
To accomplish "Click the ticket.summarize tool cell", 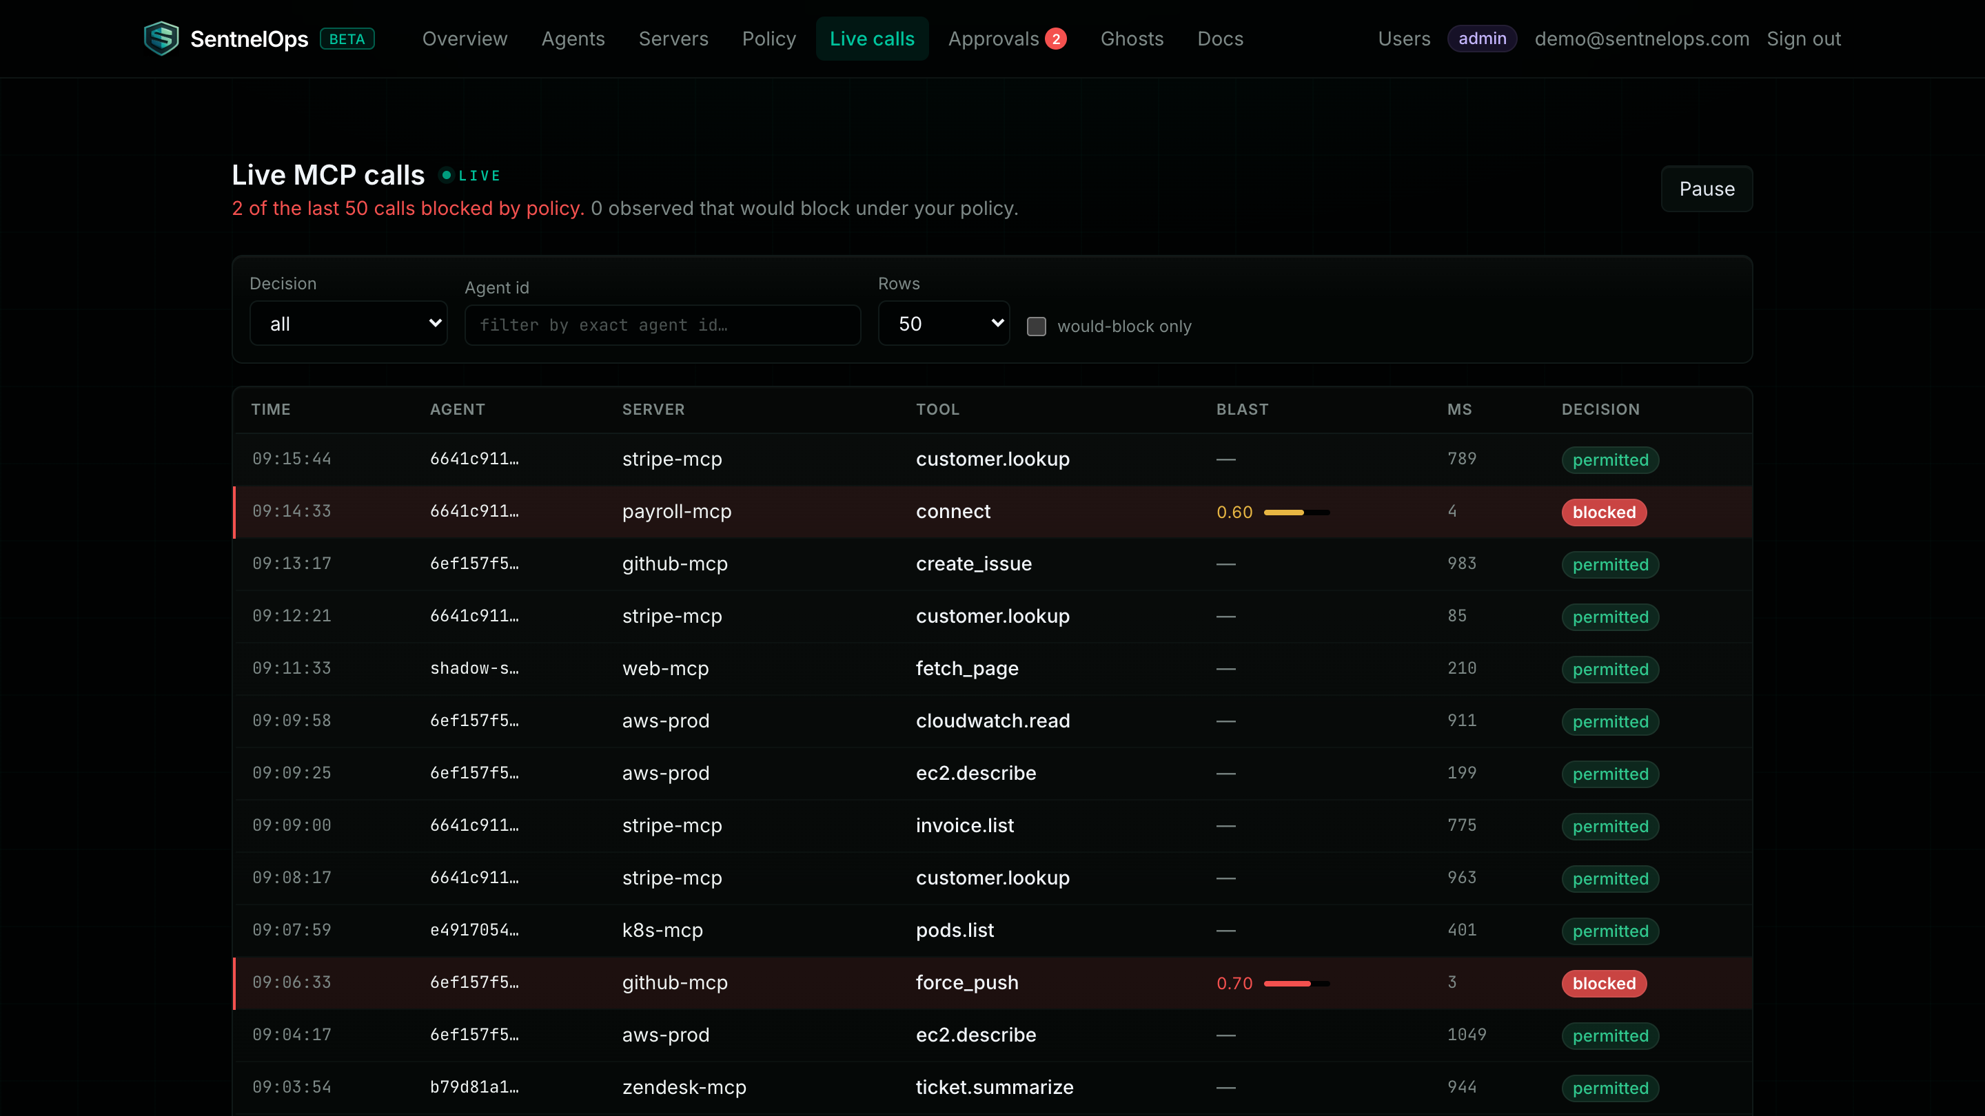I will 995,1088.
